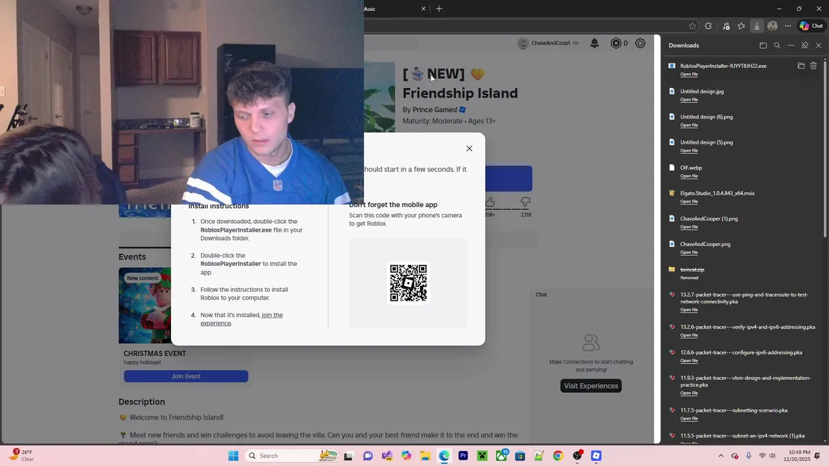Open weather widget showing 26°F

coord(21,456)
